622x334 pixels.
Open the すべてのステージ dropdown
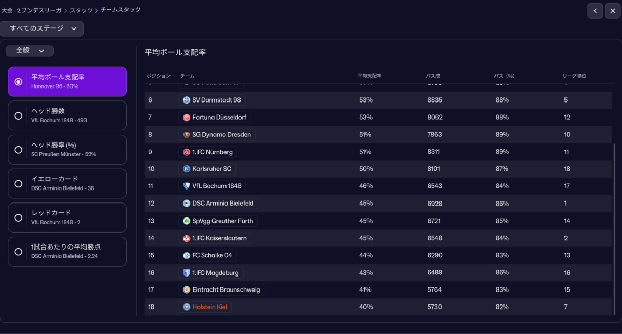43,28
